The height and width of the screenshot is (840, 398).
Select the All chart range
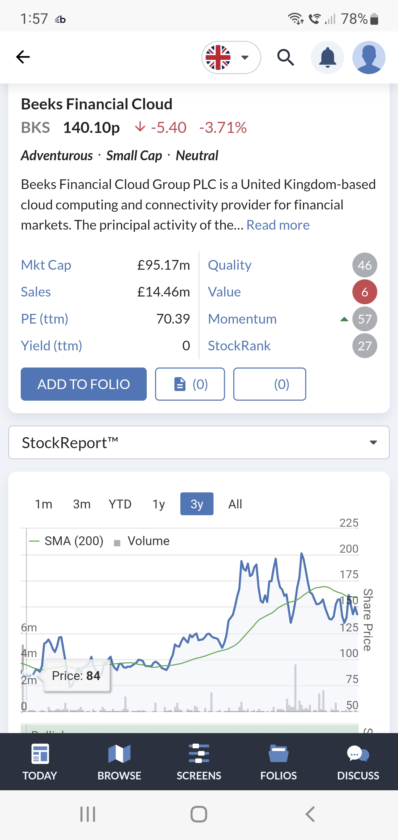(x=235, y=504)
